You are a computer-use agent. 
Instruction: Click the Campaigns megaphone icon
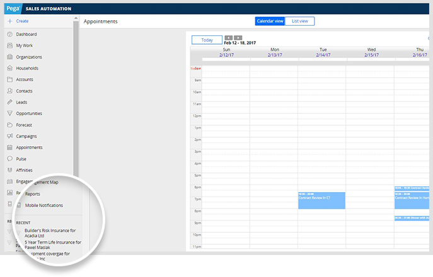tap(9, 136)
